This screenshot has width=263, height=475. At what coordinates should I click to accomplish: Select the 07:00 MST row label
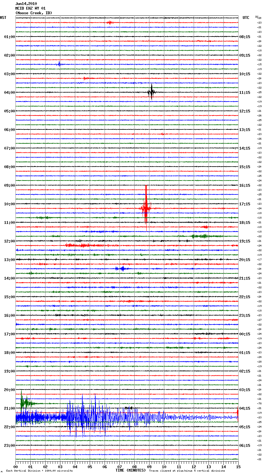[10, 148]
